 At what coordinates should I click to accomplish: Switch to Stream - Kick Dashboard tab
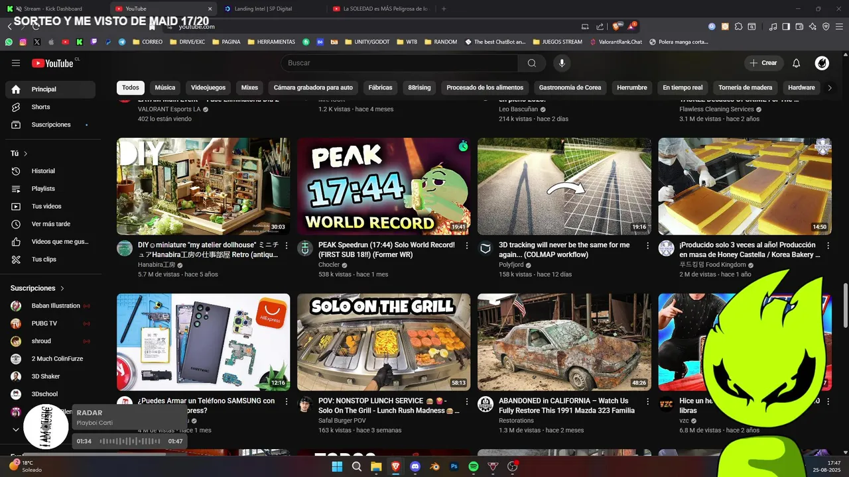[x=53, y=9]
